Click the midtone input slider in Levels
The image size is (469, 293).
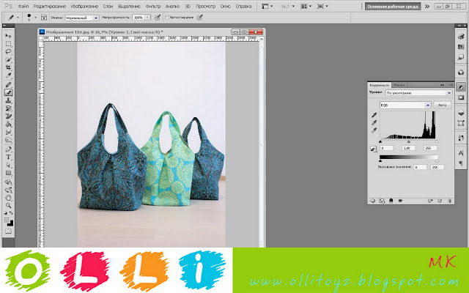click(x=409, y=141)
